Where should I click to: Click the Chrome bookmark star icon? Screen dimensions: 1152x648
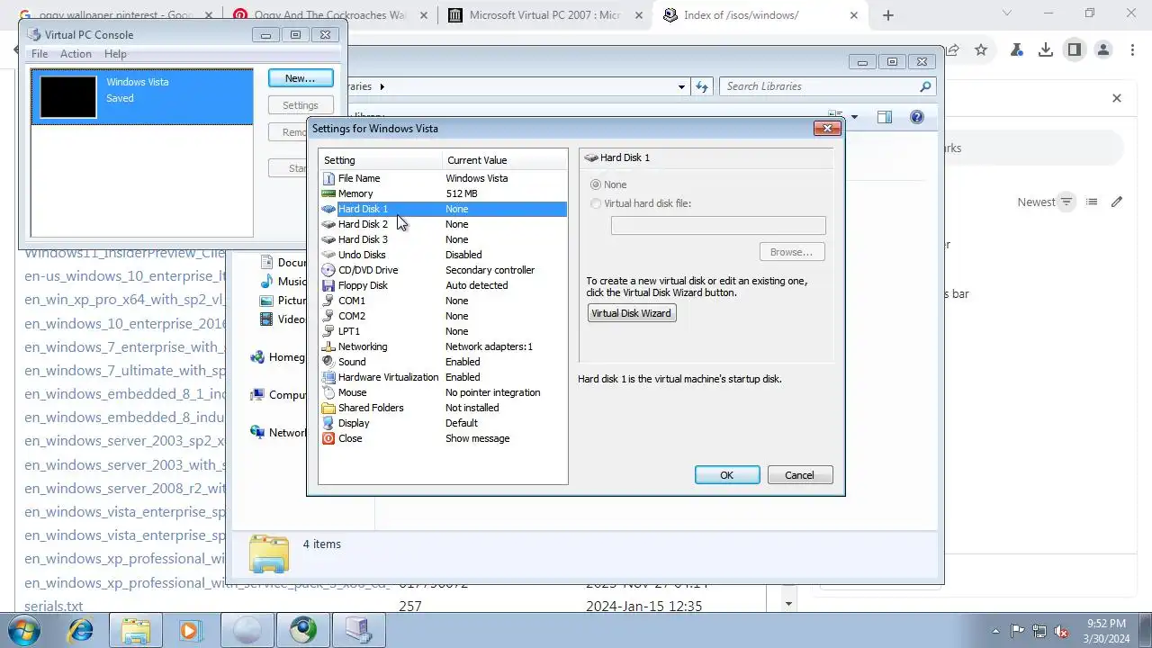(981, 50)
